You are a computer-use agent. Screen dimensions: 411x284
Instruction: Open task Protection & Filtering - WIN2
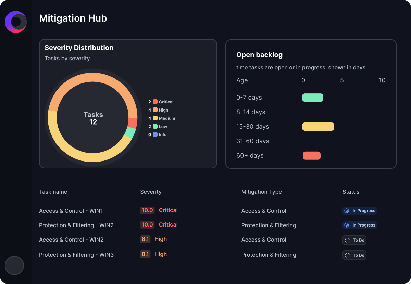[x=76, y=225]
